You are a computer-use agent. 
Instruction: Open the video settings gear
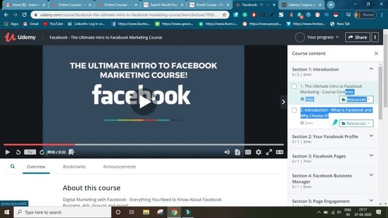258,152
